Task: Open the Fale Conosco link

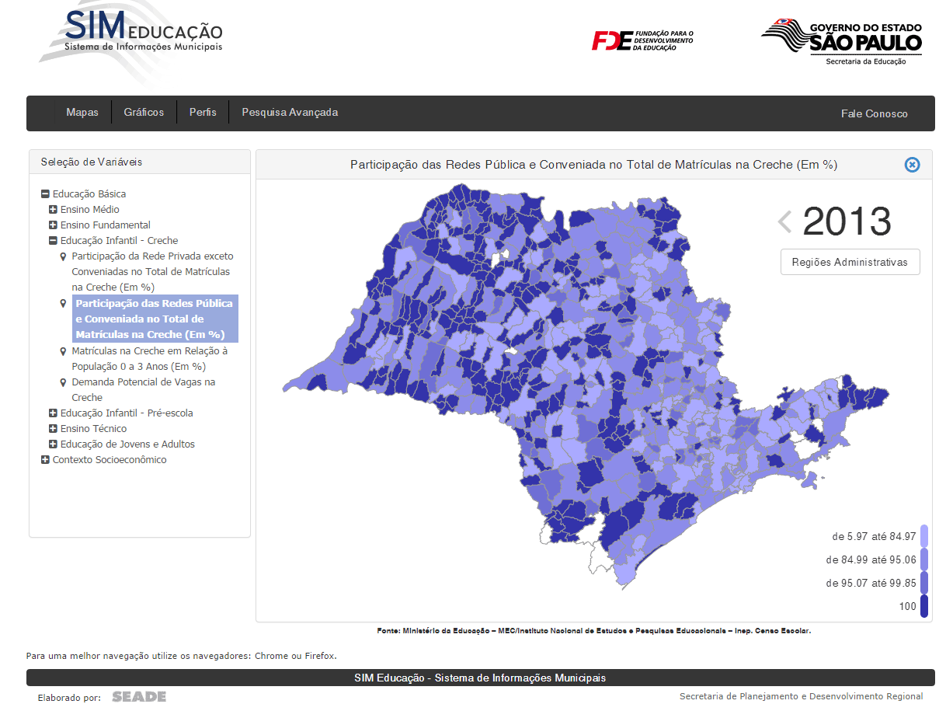Action: (874, 114)
